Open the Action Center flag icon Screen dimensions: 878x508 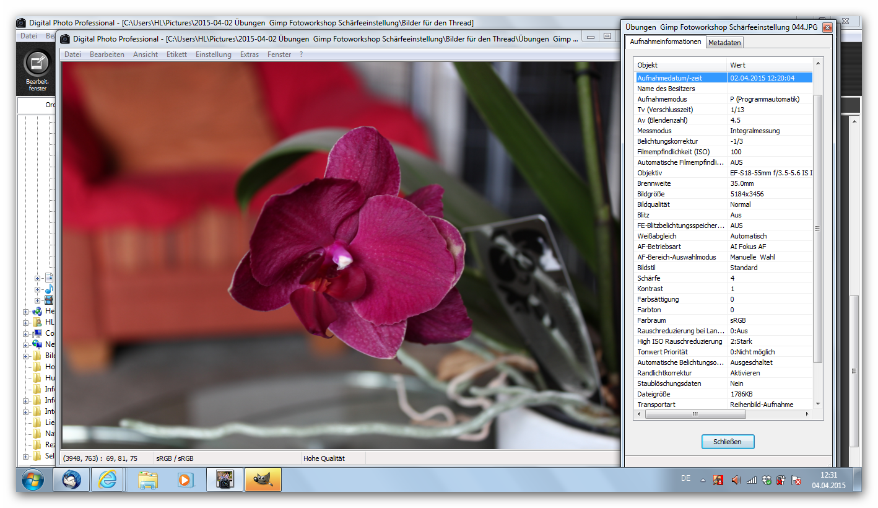pyautogui.click(x=797, y=480)
